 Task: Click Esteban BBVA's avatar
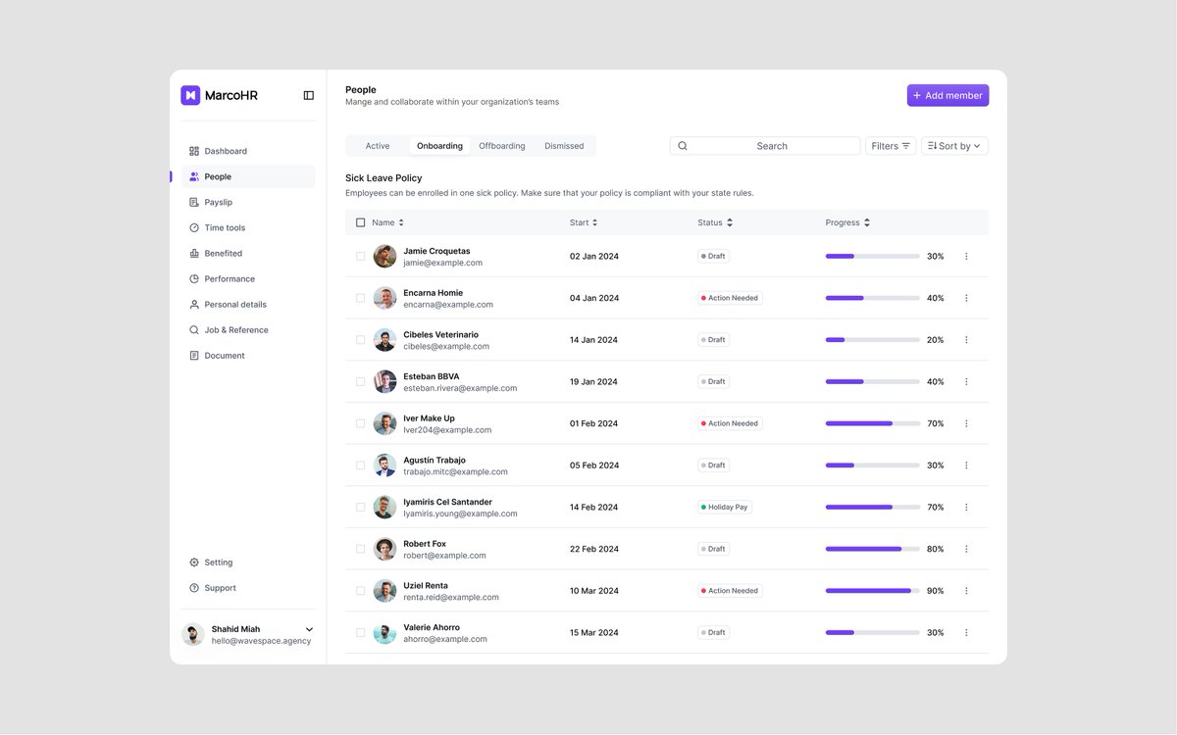tap(384, 381)
